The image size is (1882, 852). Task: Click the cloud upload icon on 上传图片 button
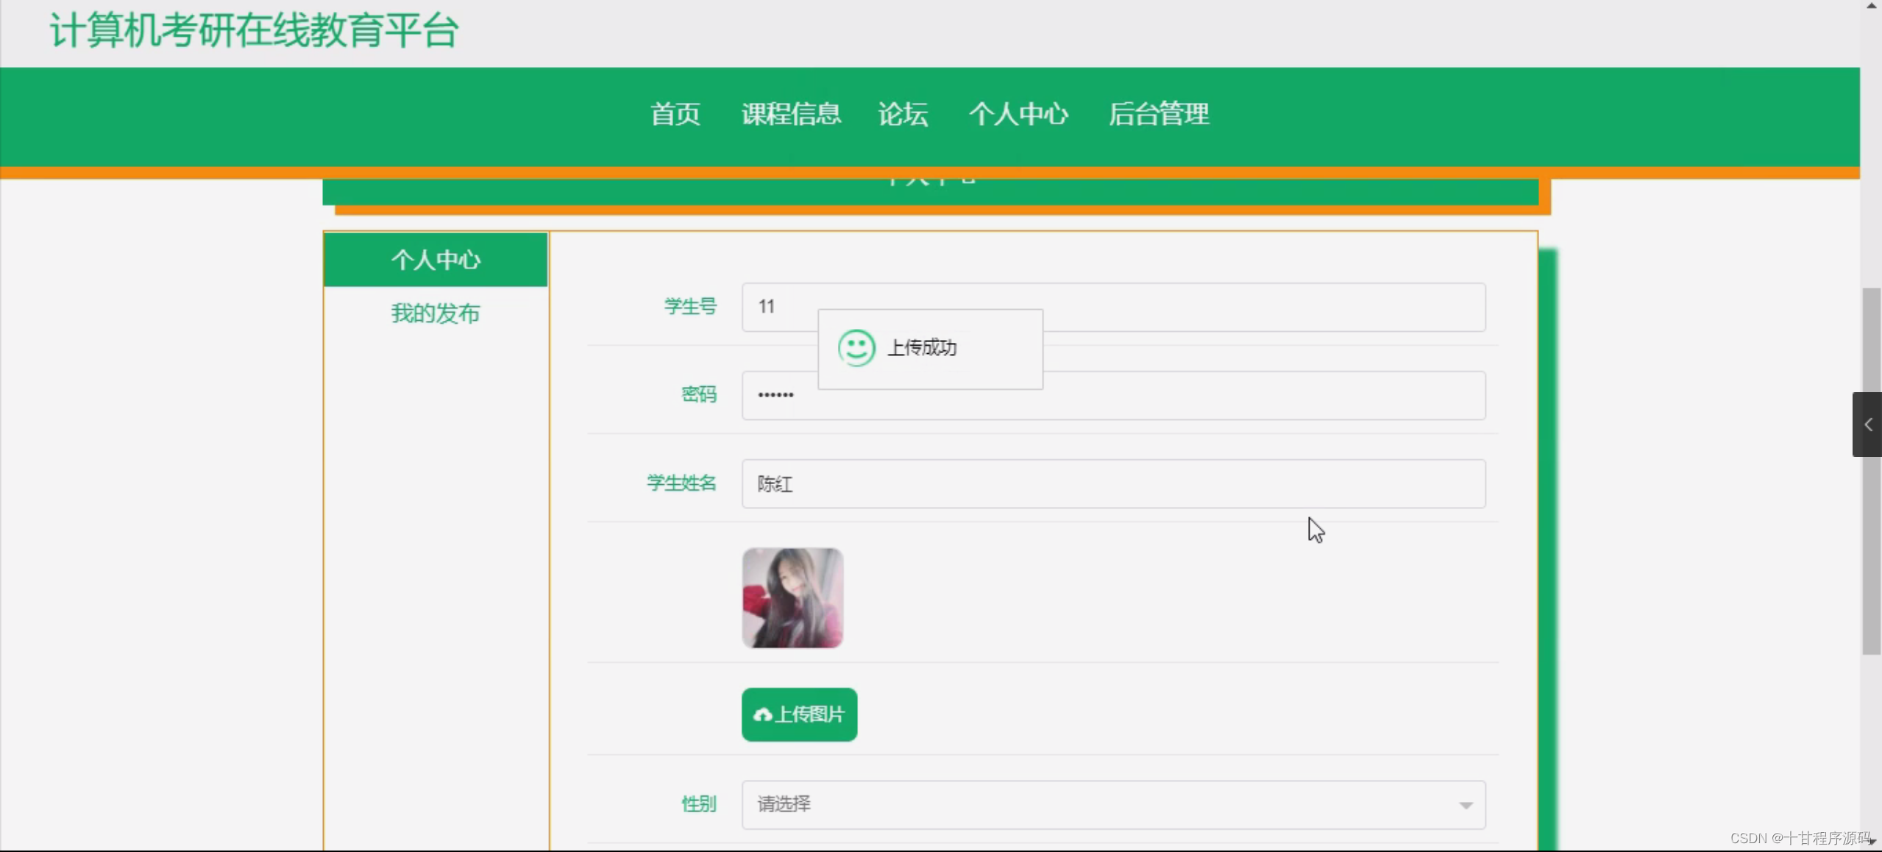click(x=763, y=714)
